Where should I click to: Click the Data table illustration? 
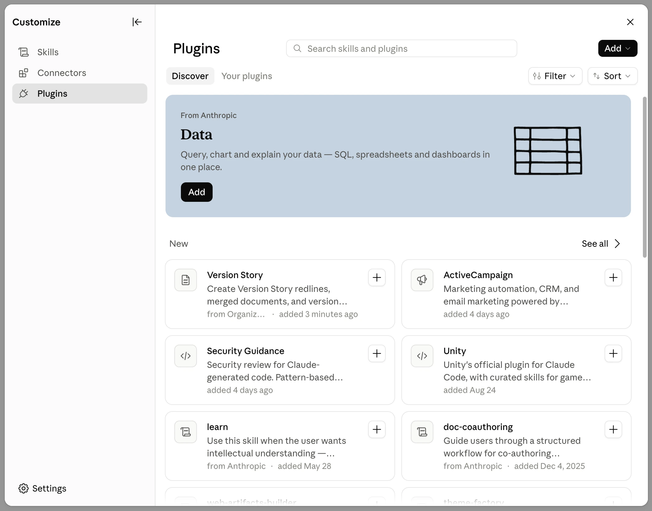point(548,151)
